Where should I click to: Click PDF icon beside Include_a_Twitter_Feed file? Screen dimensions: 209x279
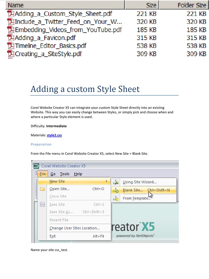[x=11, y=22]
